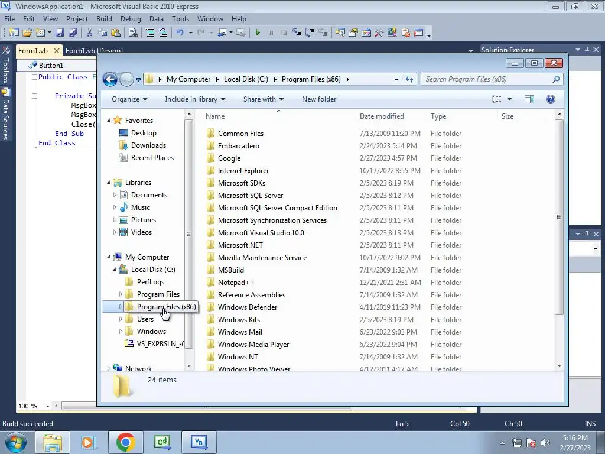Viewport: 605px width, 454px height.
Task: Click Cut scissors icon in VB toolbar
Action: click(x=90, y=33)
